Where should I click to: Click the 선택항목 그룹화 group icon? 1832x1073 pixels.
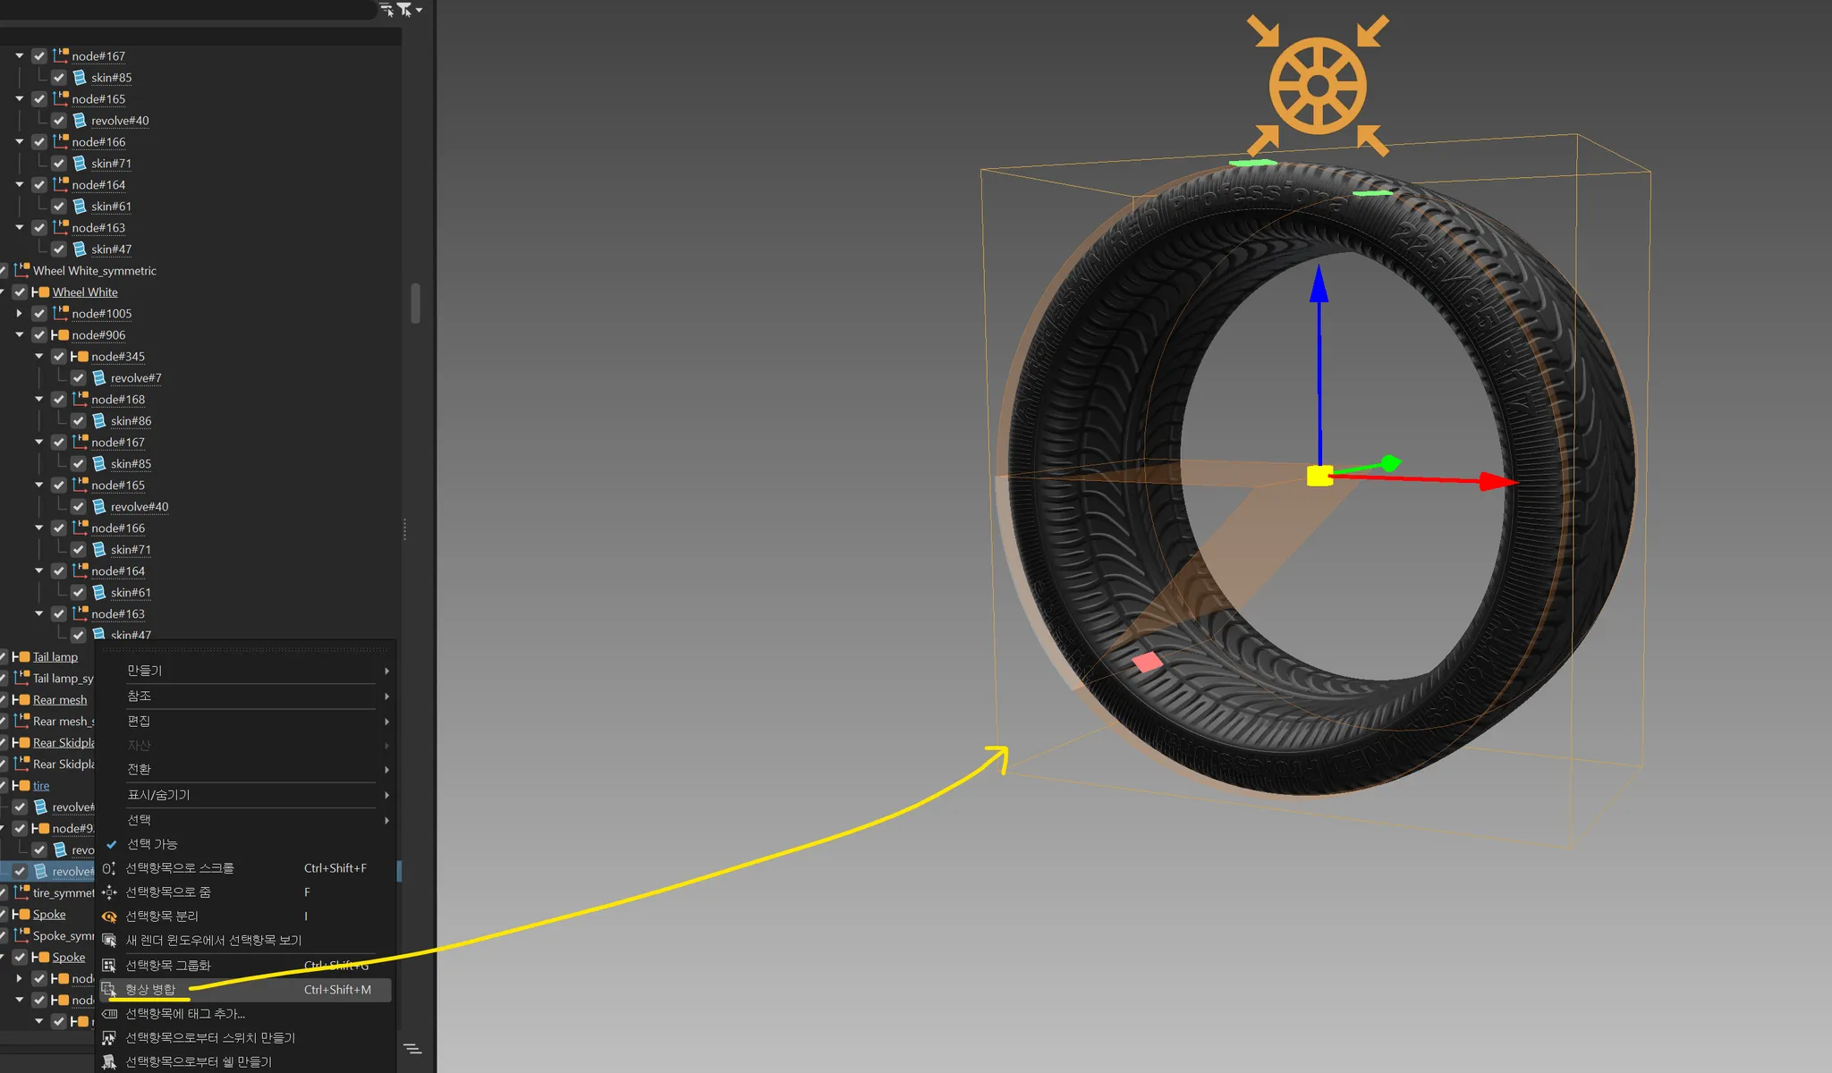click(x=109, y=966)
